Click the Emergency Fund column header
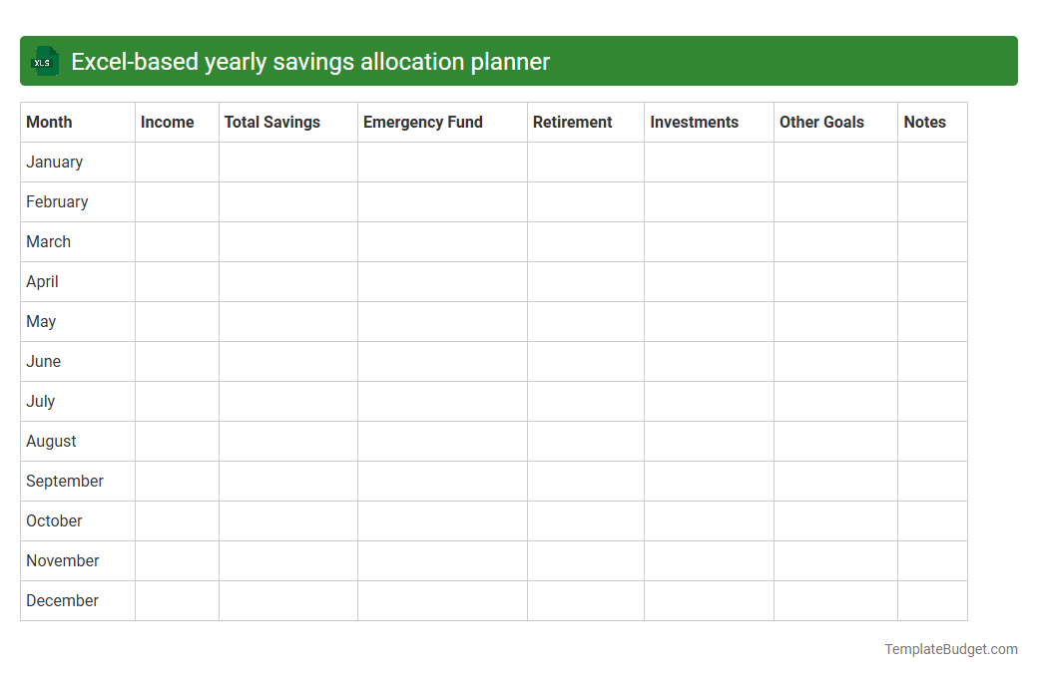 [422, 122]
